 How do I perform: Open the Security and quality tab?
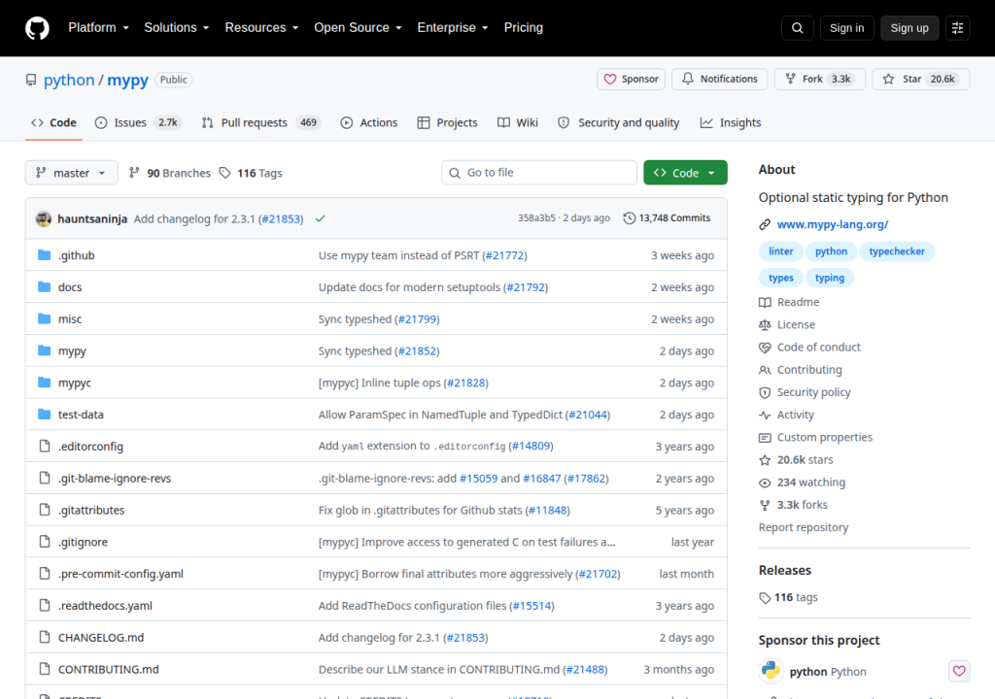coord(618,123)
